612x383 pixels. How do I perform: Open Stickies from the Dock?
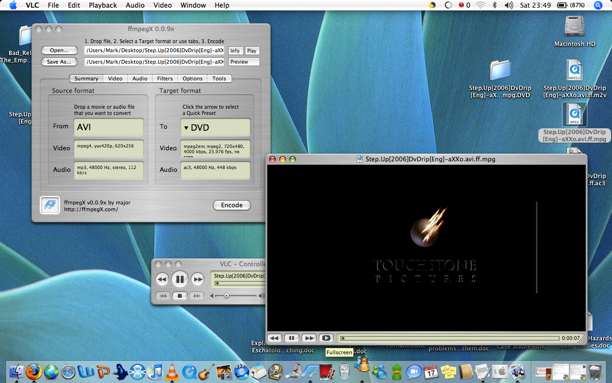pos(448,372)
